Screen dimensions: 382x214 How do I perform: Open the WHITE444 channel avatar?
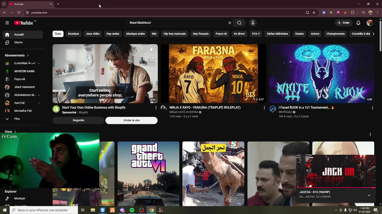[x=273, y=109]
